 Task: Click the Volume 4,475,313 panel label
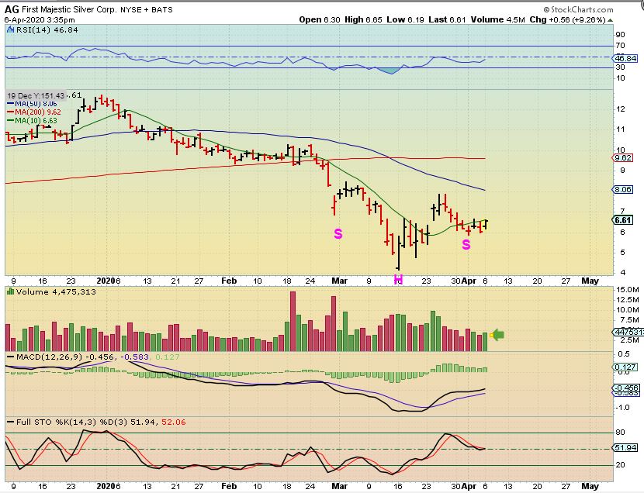pyautogui.click(x=56, y=291)
